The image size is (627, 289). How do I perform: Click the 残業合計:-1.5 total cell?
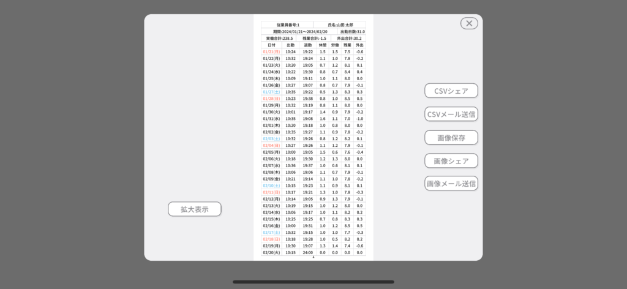[314, 39]
